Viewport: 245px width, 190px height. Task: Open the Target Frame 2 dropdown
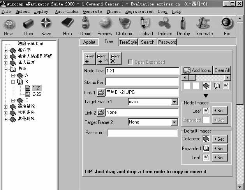click(x=174, y=122)
